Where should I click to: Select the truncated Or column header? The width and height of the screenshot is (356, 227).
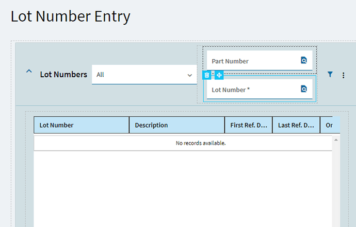(x=330, y=125)
